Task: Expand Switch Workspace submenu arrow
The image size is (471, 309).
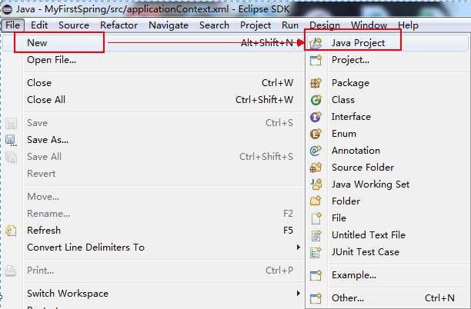Action: pyautogui.click(x=298, y=294)
